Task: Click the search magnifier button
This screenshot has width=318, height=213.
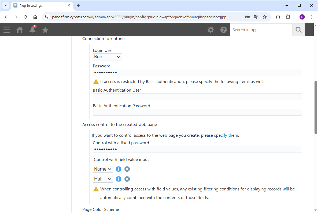Action: pos(298,30)
